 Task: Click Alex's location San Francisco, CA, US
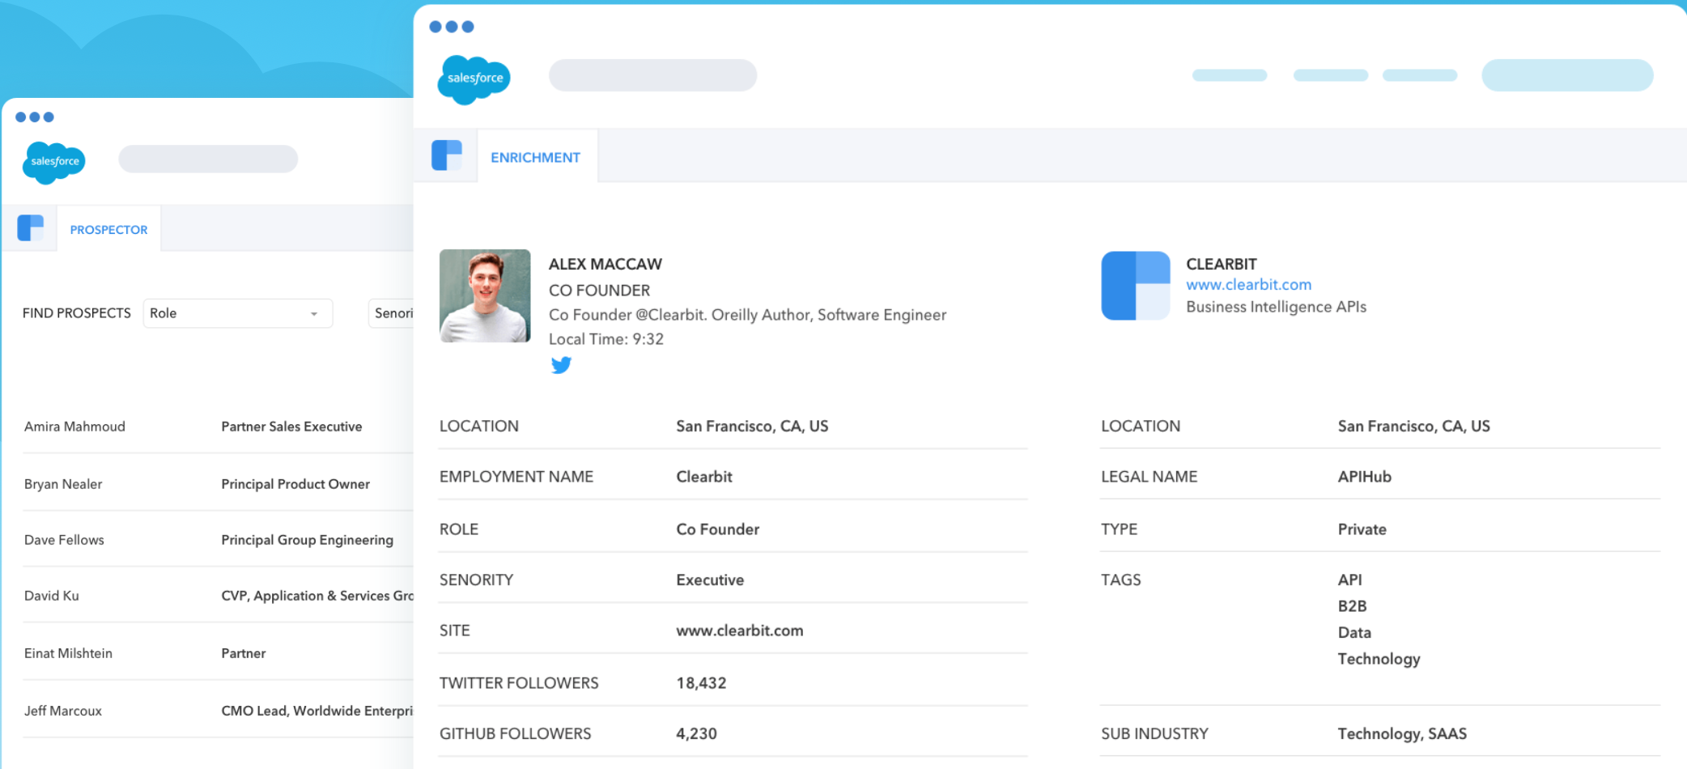[x=752, y=426]
